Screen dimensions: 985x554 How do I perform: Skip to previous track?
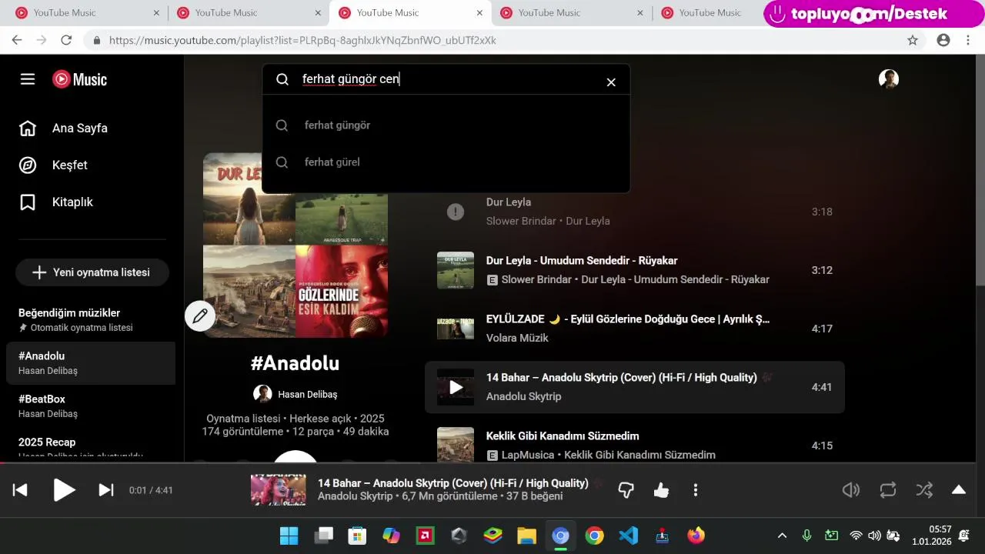(x=20, y=490)
